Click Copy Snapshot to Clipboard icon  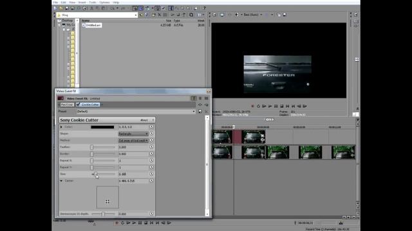(x=279, y=15)
